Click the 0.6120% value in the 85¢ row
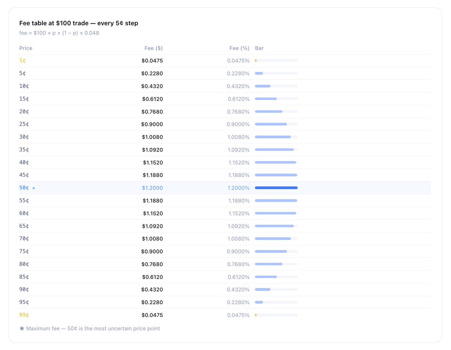This screenshot has height=350, width=451. pyautogui.click(x=239, y=277)
